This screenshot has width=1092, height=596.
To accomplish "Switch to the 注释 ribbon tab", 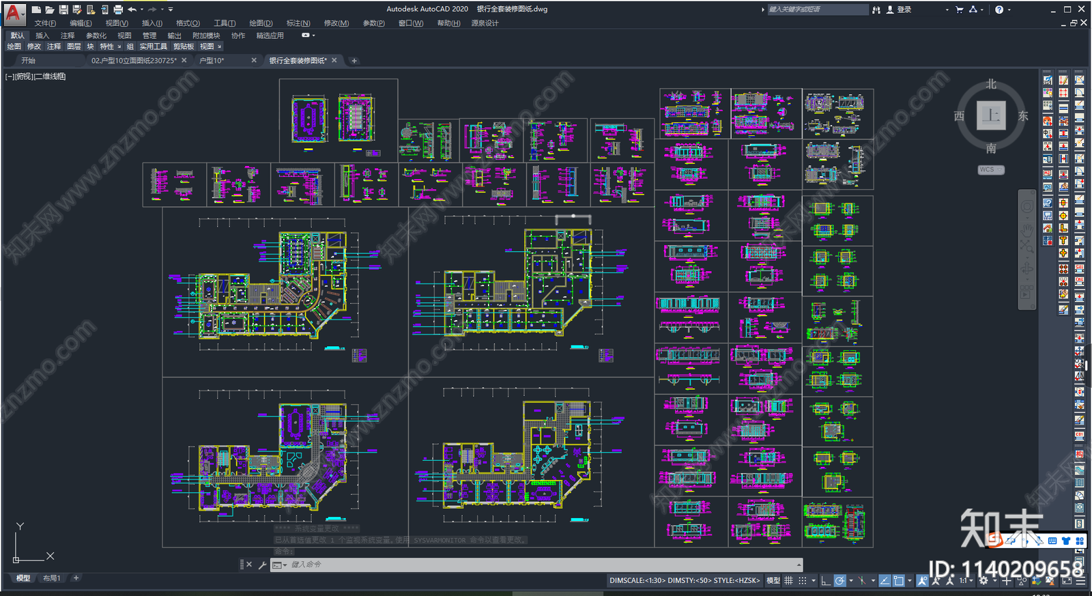I will click(x=68, y=36).
